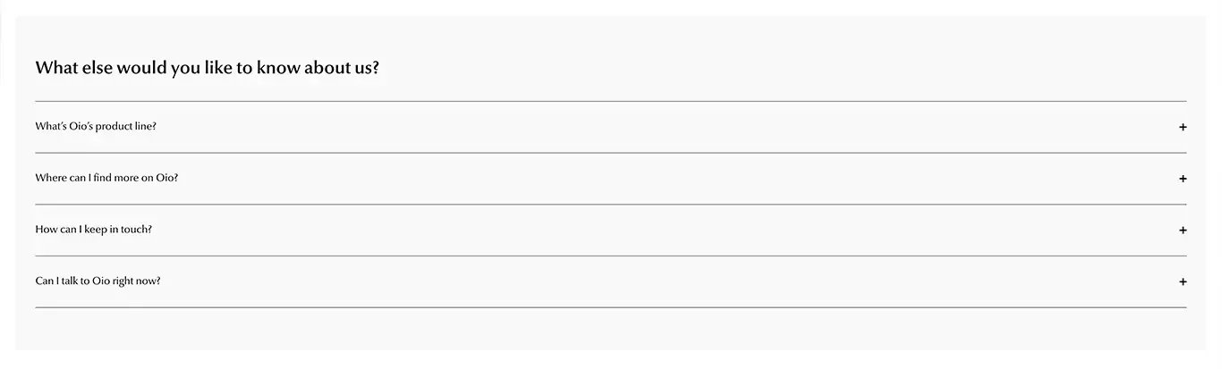Viewport: 1222px width, 369px height.
Task: Open the 'Where can I find more on Oio?' question
Action: [106, 178]
